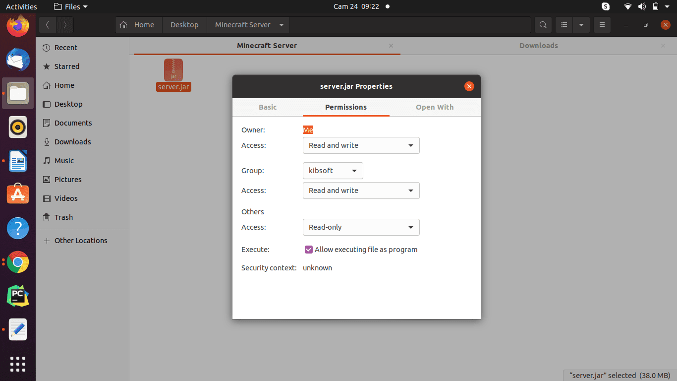This screenshot has width=677, height=381.
Task: Switch to the Open With tab
Action: click(x=435, y=107)
